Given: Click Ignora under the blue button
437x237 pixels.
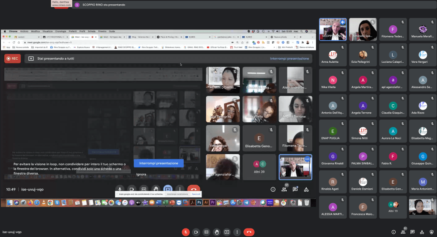Looking at the screenshot, I should [x=141, y=174].
